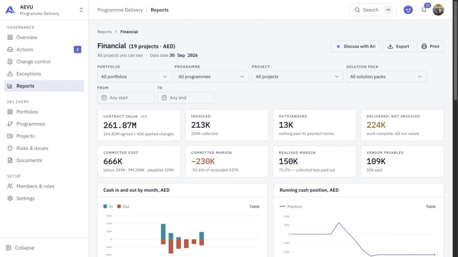Viewport: 458px width, 257px height.
Task: Open Settings in the sidebar
Action: pyautogui.click(x=44, y=199)
